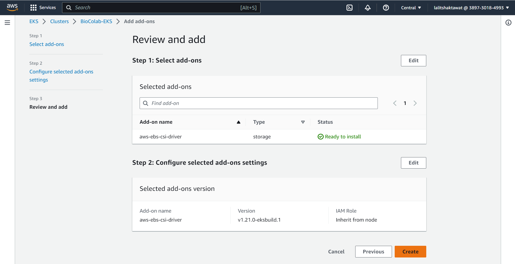Click the storage type cell

[x=262, y=137]
